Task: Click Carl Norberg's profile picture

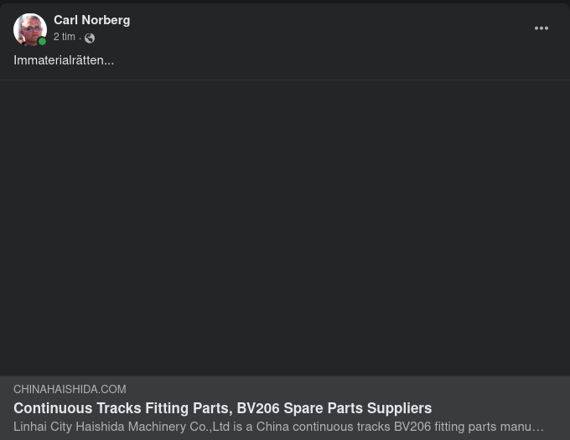Action: 29,29
